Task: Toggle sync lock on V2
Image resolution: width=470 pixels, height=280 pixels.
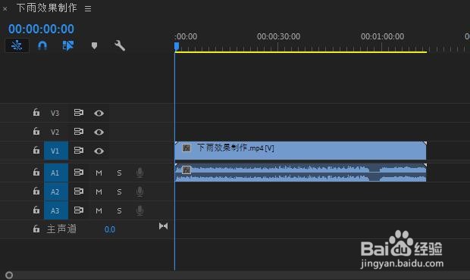Action: [x=79, y=132]
